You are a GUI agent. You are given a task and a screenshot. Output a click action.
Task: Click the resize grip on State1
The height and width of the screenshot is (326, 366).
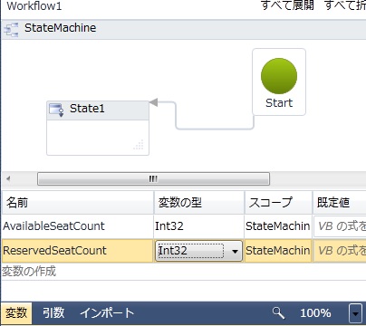coord(139,145)
